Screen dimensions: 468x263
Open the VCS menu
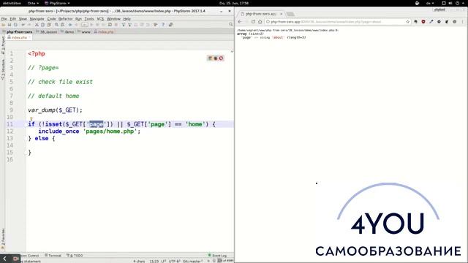(100, 19)
